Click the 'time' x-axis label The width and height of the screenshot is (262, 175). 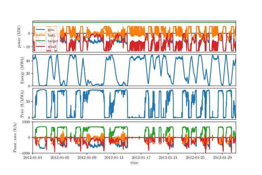(x=134, y=163)
